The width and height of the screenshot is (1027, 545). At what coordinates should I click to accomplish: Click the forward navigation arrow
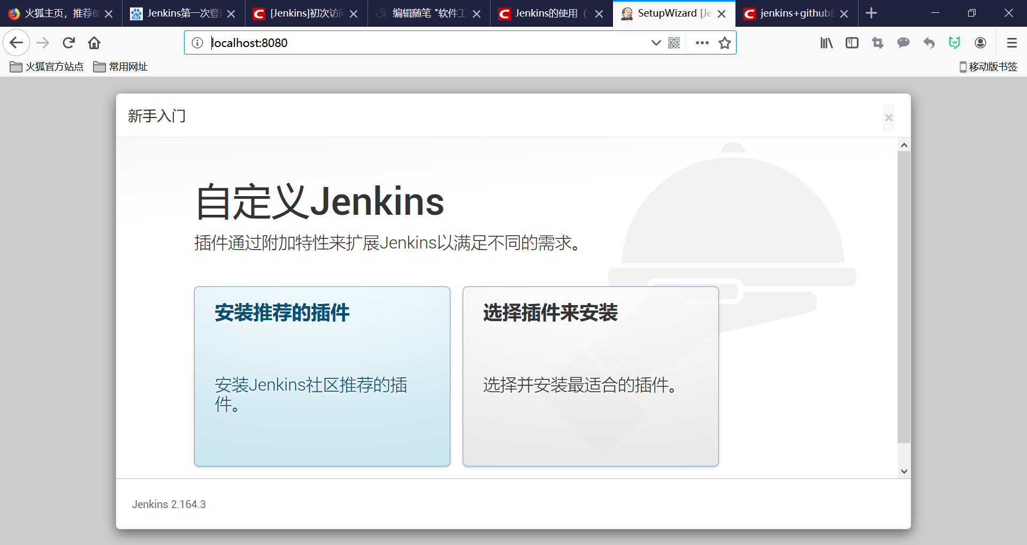point(43,43)
